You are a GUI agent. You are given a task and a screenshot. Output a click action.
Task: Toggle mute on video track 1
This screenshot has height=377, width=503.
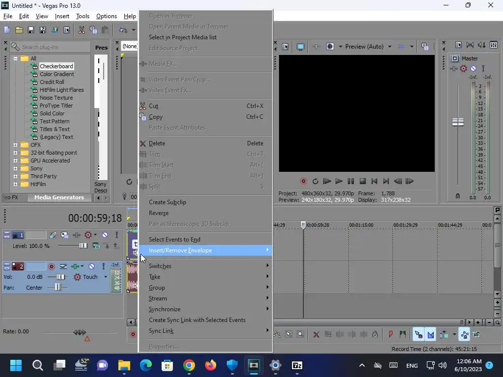[105, 235]
